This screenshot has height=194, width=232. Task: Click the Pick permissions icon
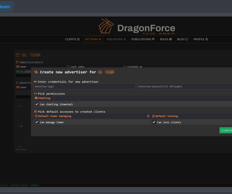click(35, 93)
